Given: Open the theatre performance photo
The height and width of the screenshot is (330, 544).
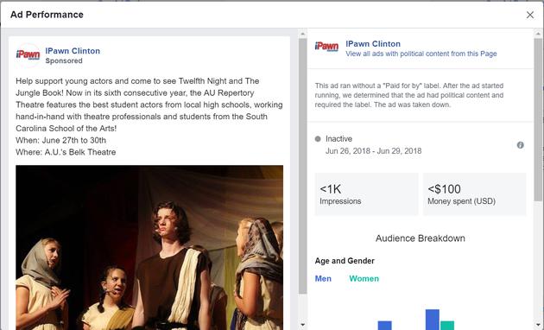Looking at the screenshot, I should click(149, 247).
